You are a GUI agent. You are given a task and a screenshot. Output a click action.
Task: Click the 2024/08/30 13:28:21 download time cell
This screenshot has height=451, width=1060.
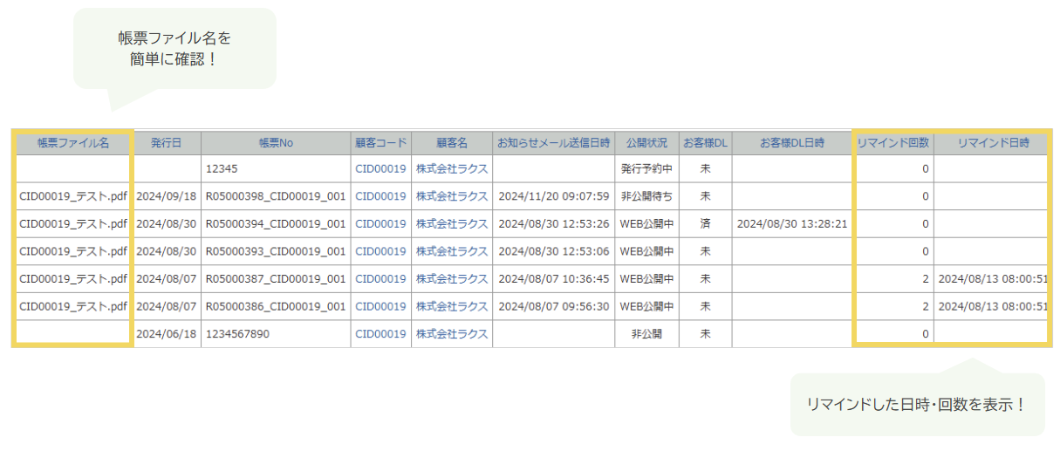[x=791, y=224]
